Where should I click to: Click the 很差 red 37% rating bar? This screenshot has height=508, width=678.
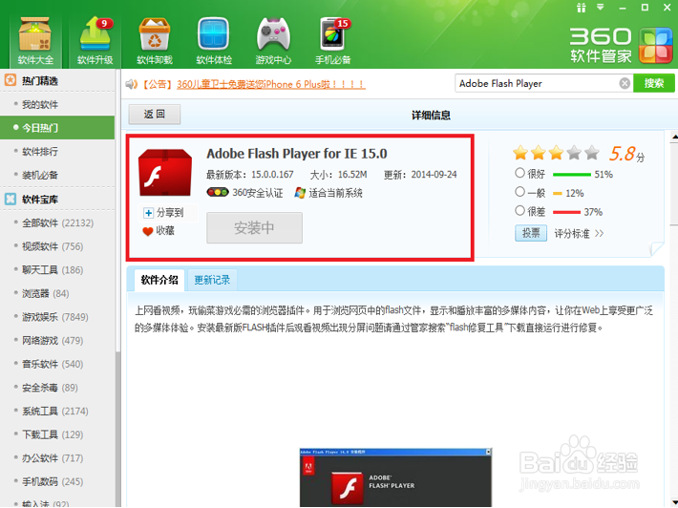[x=566, y=212]
